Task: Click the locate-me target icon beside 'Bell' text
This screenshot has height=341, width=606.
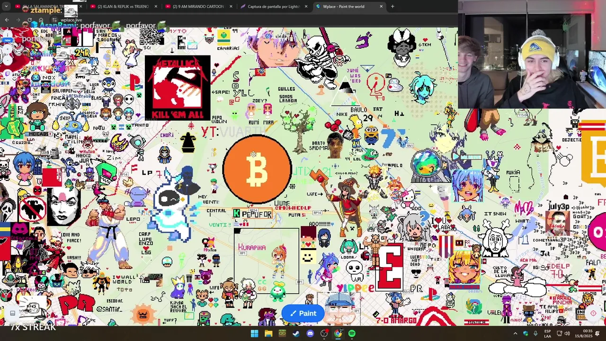Action: pyautogui.click(x=593, y=313)
